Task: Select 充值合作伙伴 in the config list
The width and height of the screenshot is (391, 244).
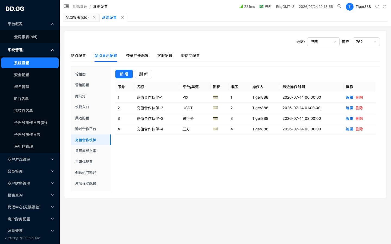Action: click(91, 140)
